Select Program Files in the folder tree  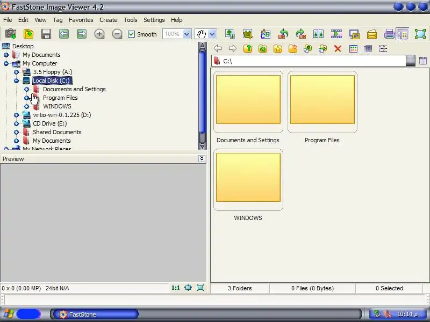[60, 98]
